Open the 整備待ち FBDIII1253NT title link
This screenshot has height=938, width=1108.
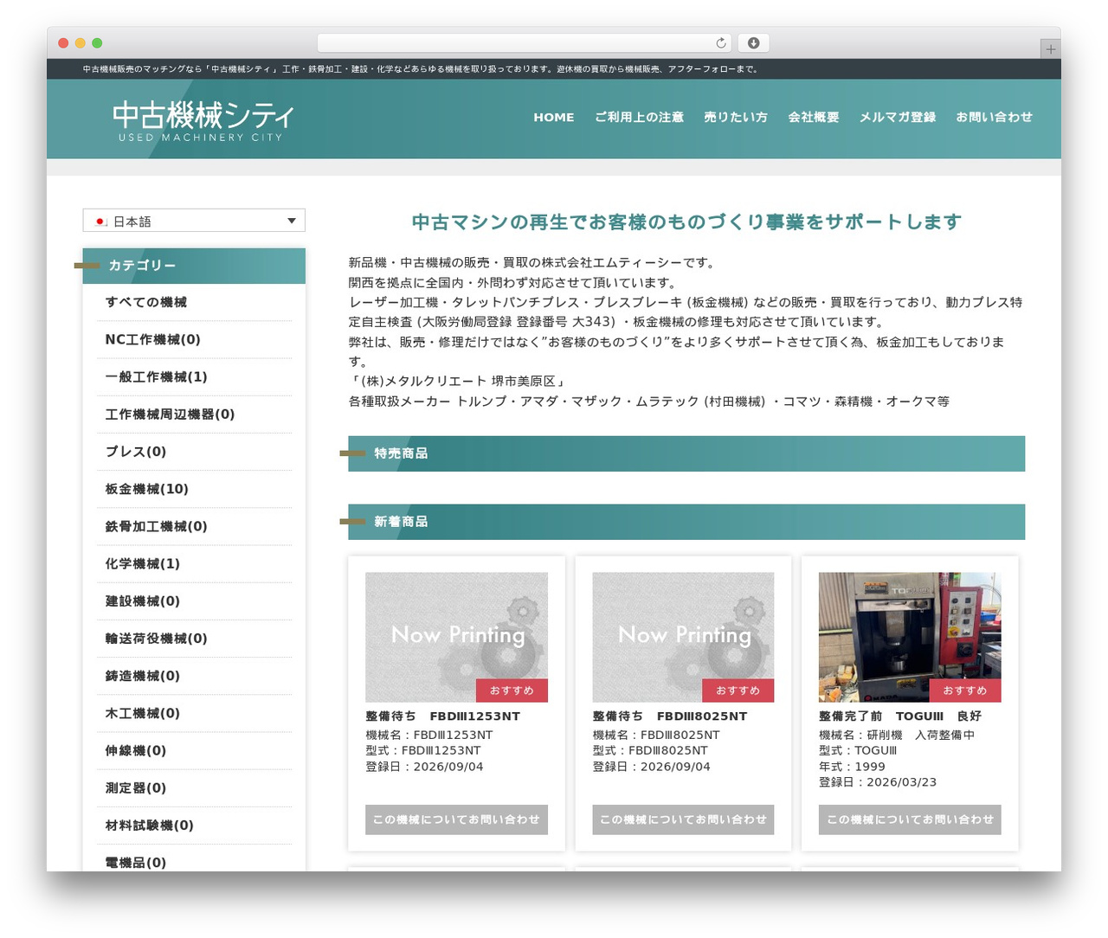(x=443, y=716)
